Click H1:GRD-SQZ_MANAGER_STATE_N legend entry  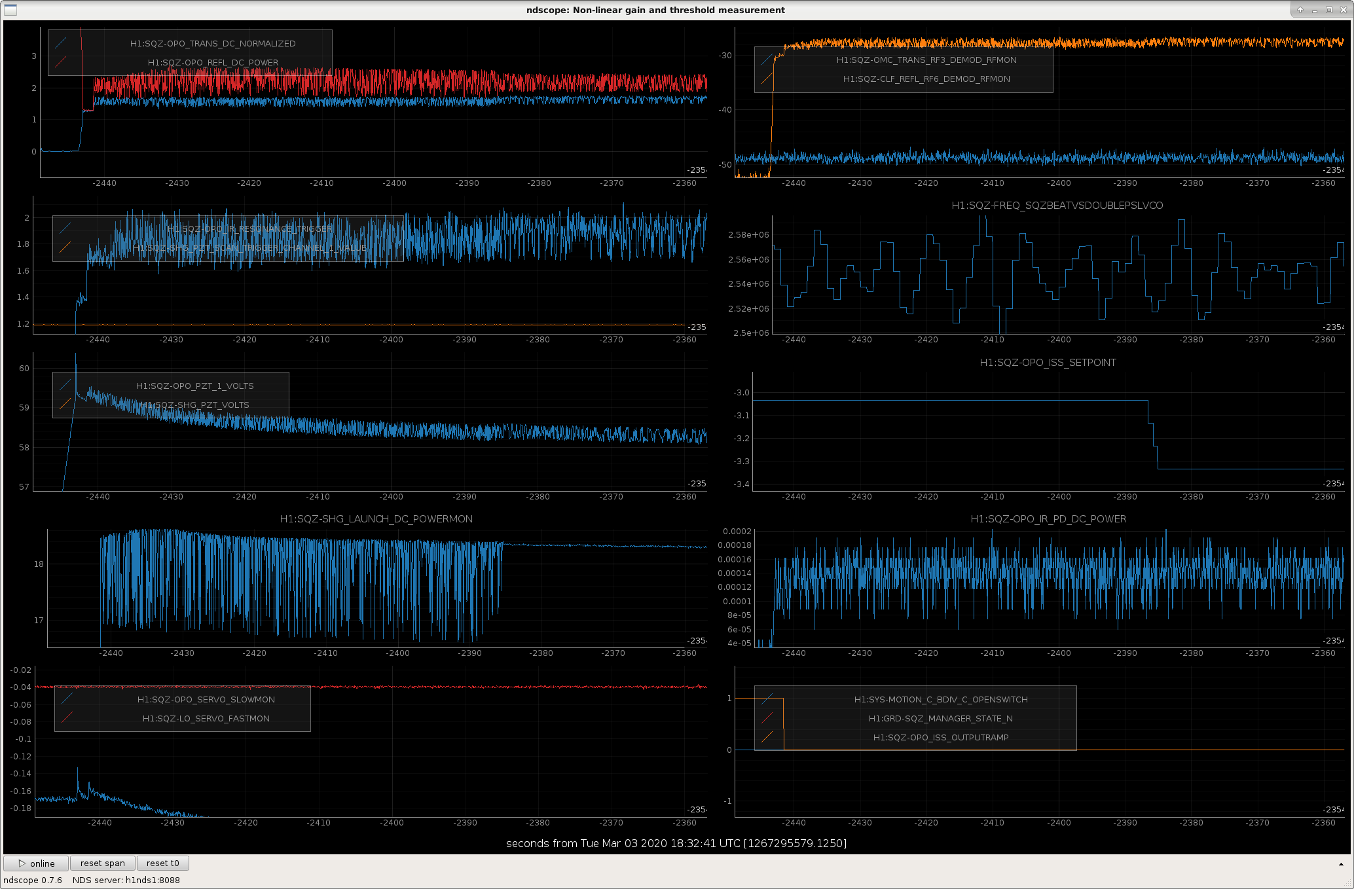pyautogui.click(x=941, y=718)
